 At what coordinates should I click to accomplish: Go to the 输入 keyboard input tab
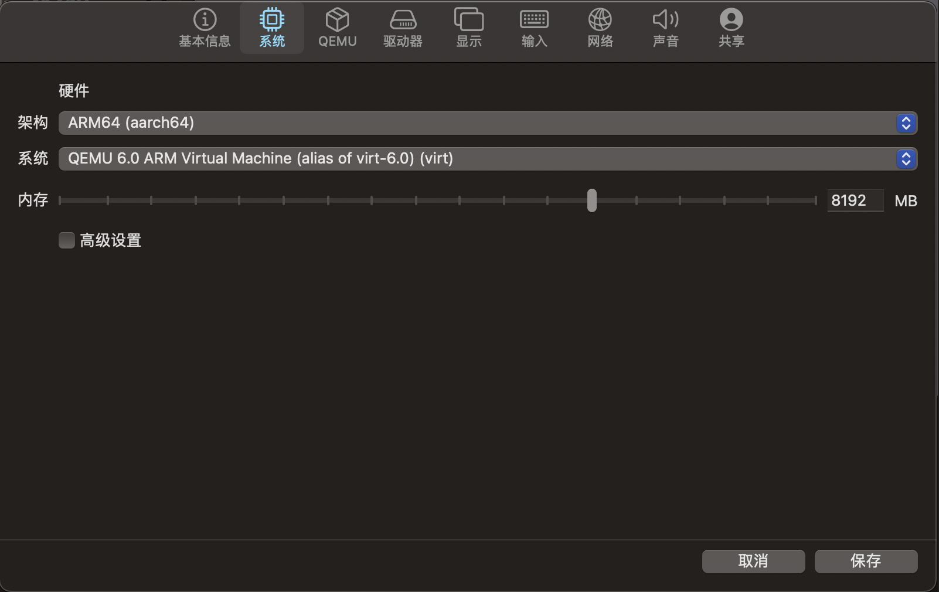point(535,28)
